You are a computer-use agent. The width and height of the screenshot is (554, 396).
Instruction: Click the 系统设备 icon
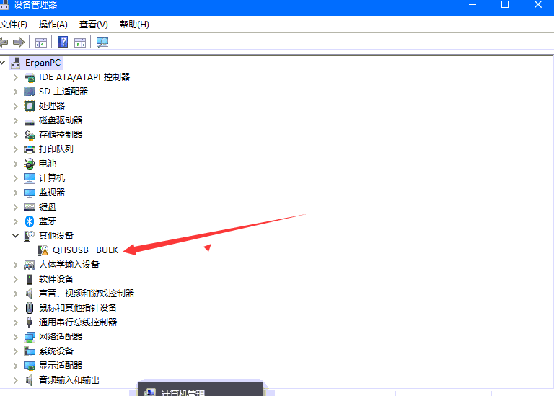pos(30,351)
